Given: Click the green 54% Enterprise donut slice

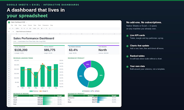Looking at the screenshot, I should click(100, 76).
